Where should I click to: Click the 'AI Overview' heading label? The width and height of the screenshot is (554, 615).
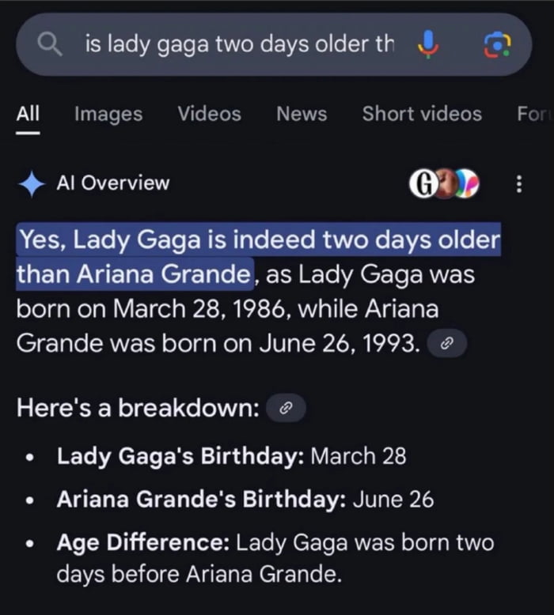click(x=112, y=183)
